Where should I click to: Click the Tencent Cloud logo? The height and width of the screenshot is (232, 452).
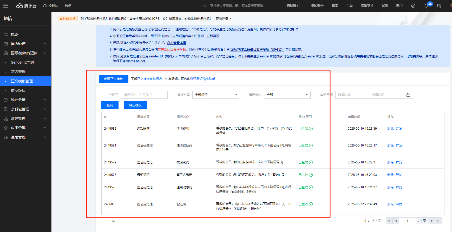pyautogui.click(x=26, y=6)
